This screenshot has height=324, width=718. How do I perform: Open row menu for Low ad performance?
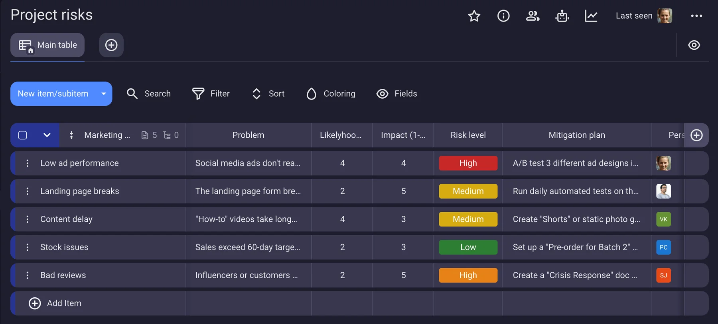point(28,163)
